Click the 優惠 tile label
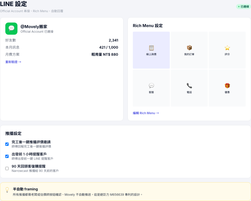This screenshot has height=201, width=251. pos(227,92)
